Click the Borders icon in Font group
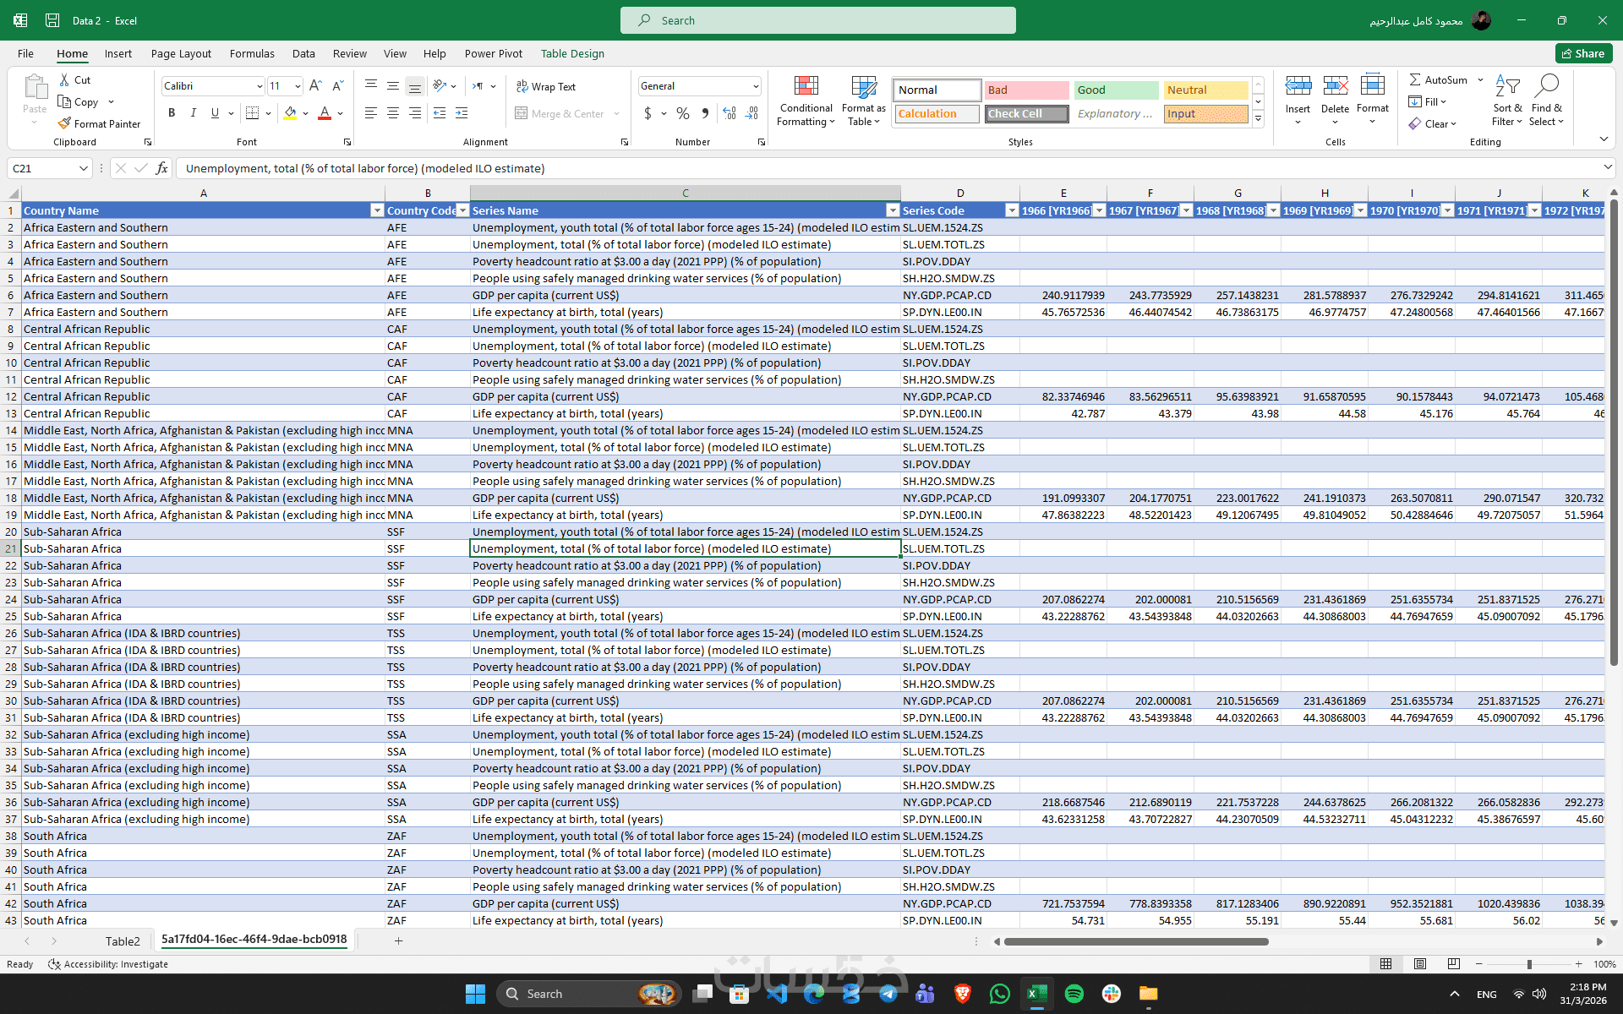This screenshot has width=1623, height=1014. pos(252,113)
